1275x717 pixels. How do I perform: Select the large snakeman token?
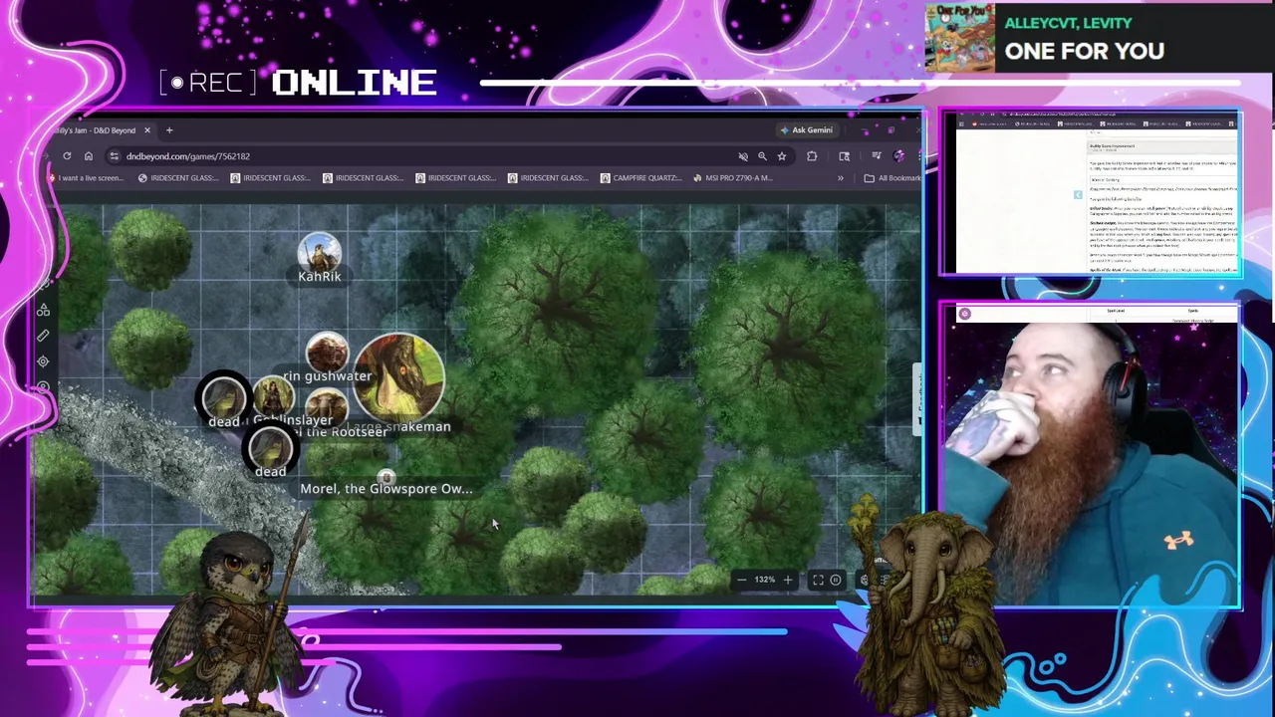[x=398, y=376]
